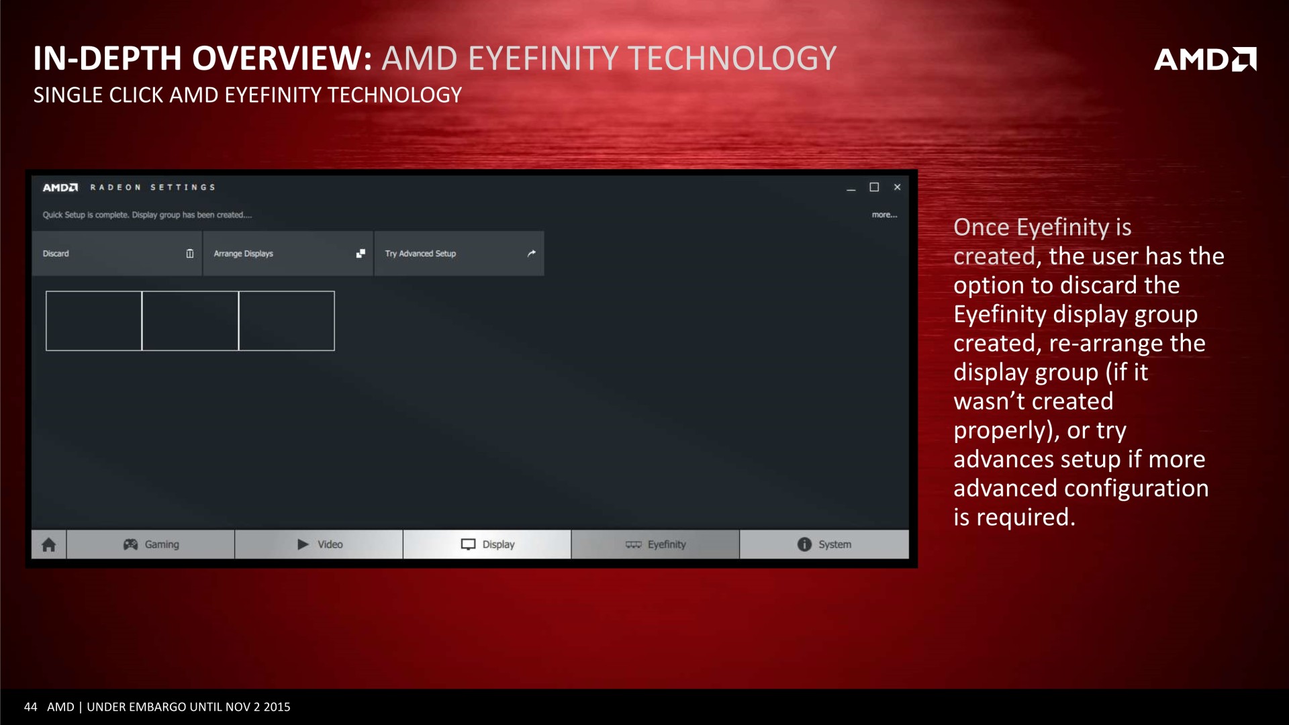Click the info icon on System

pyautogui.click(x=804, y=544)
